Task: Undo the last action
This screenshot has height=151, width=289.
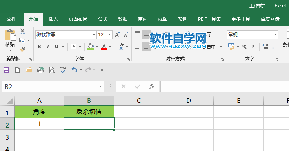Action: click(x=75, y=70)
